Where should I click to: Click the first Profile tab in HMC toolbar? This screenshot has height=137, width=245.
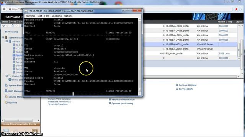[5, 22]
